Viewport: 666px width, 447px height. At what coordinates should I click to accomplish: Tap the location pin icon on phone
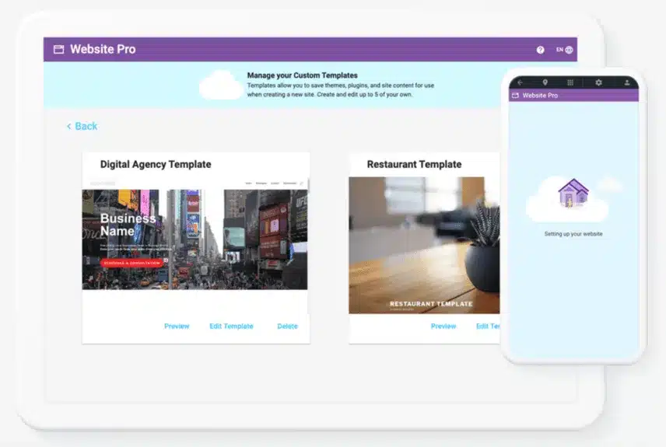point(545,82)
